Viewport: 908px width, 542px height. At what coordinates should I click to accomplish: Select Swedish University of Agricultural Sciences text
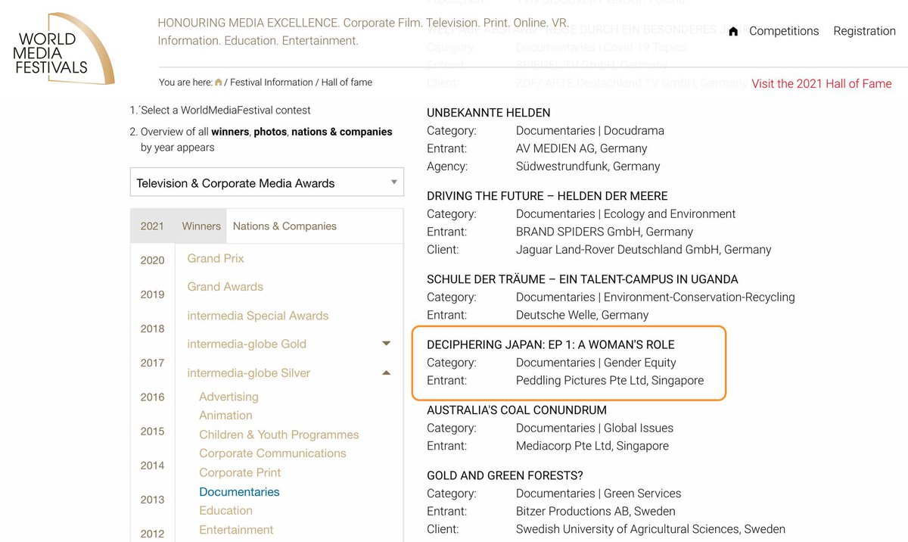651,529
